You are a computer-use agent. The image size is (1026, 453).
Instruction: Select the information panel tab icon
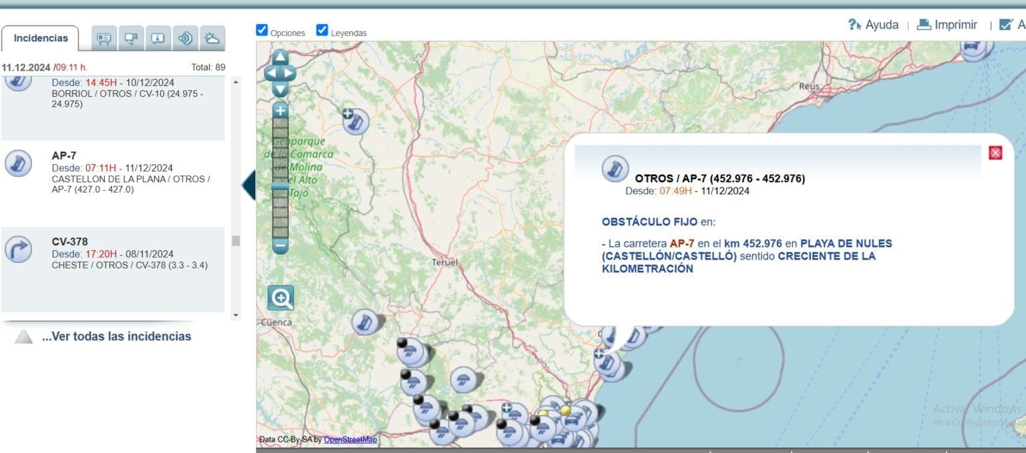pyautogui.click(x=158, y=39)
